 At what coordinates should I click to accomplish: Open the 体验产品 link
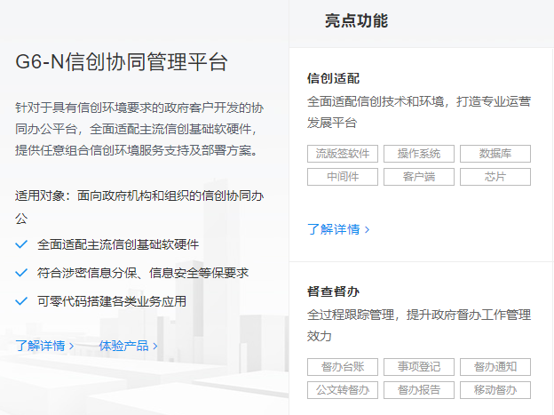coord(123,346)
